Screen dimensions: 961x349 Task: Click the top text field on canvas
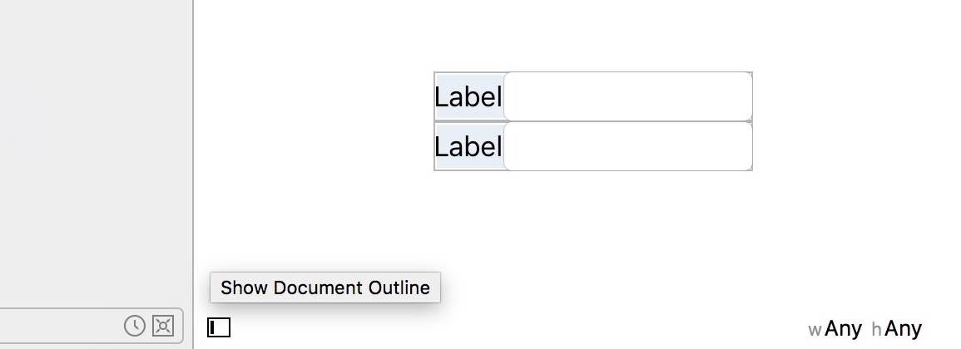pyautogui.click(x=628, y=96)
